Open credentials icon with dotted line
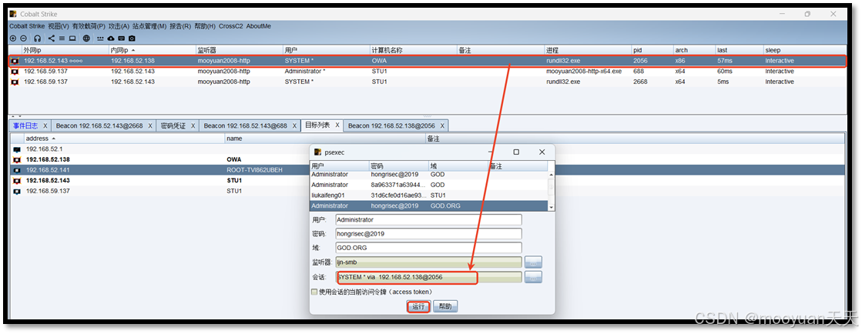862x334 pixels. [101, 38]
